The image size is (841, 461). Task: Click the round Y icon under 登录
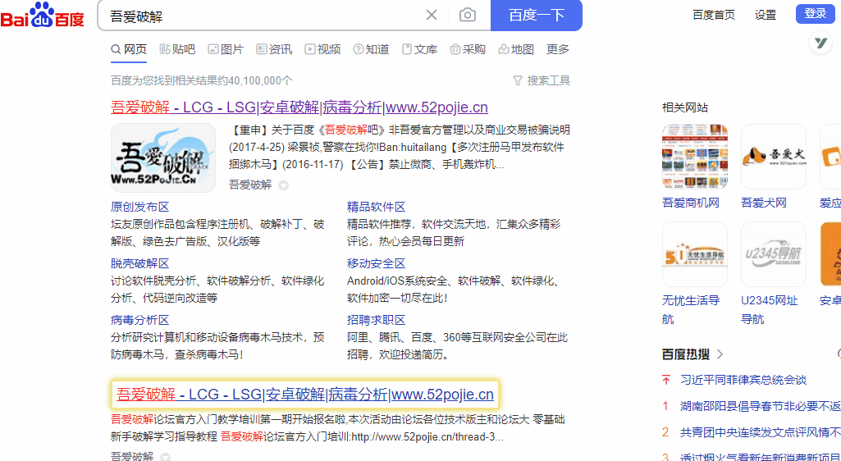click(820, 43)
